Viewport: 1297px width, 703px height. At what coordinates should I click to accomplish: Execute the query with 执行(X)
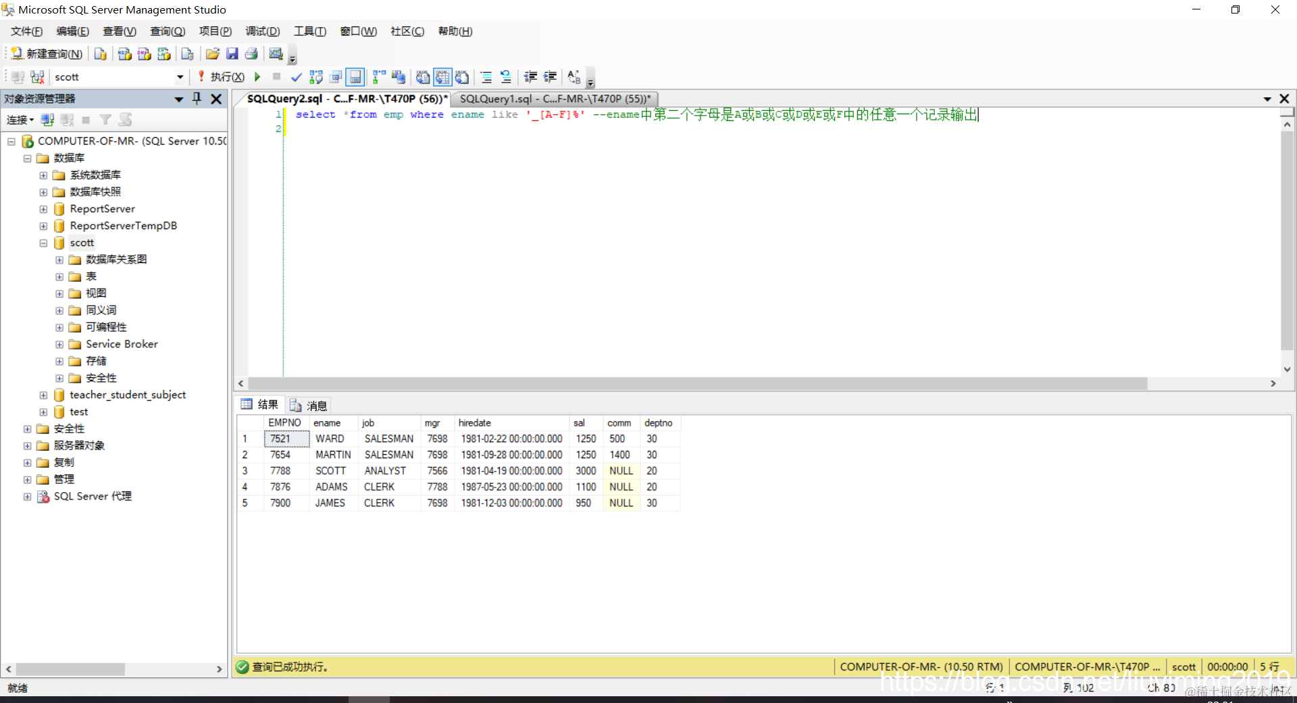(x=221, y=77)
